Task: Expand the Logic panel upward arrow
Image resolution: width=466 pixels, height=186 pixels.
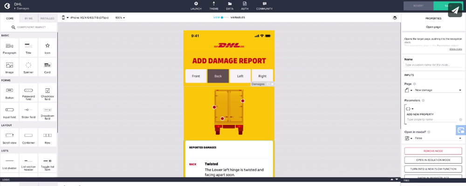Action: [392, 179]
